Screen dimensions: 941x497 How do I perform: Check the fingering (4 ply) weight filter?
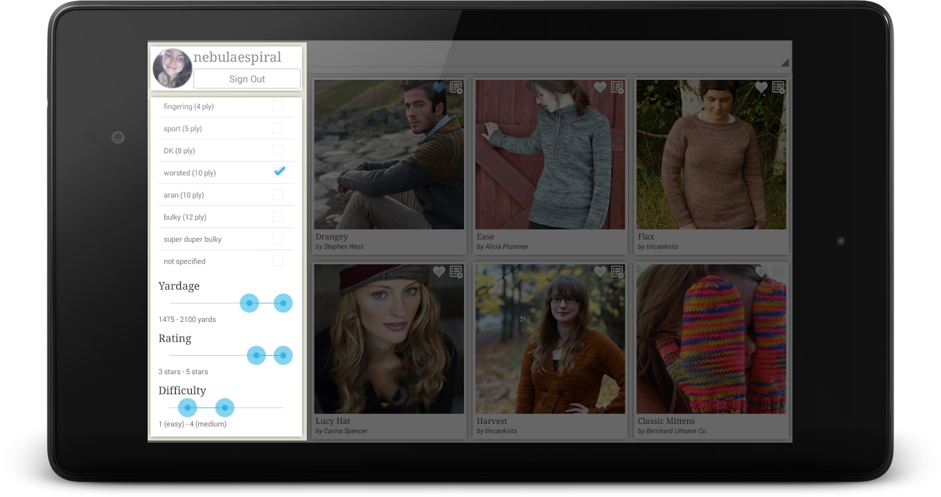point(278,107)
